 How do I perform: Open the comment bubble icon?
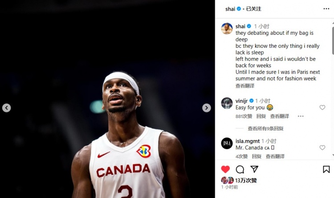240,169
